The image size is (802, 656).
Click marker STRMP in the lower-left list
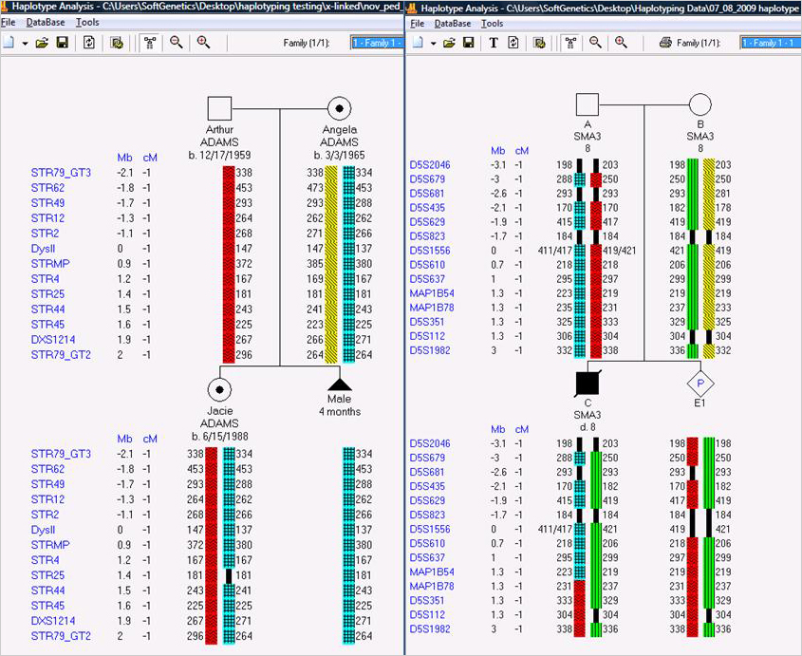50,545
